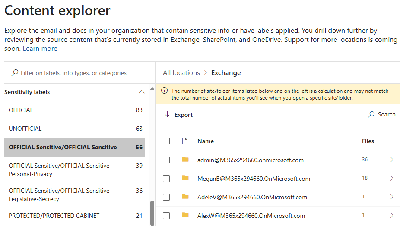Open AdeleV mailbox using its row chevron
403x226 pixels.
pos(392,197)
